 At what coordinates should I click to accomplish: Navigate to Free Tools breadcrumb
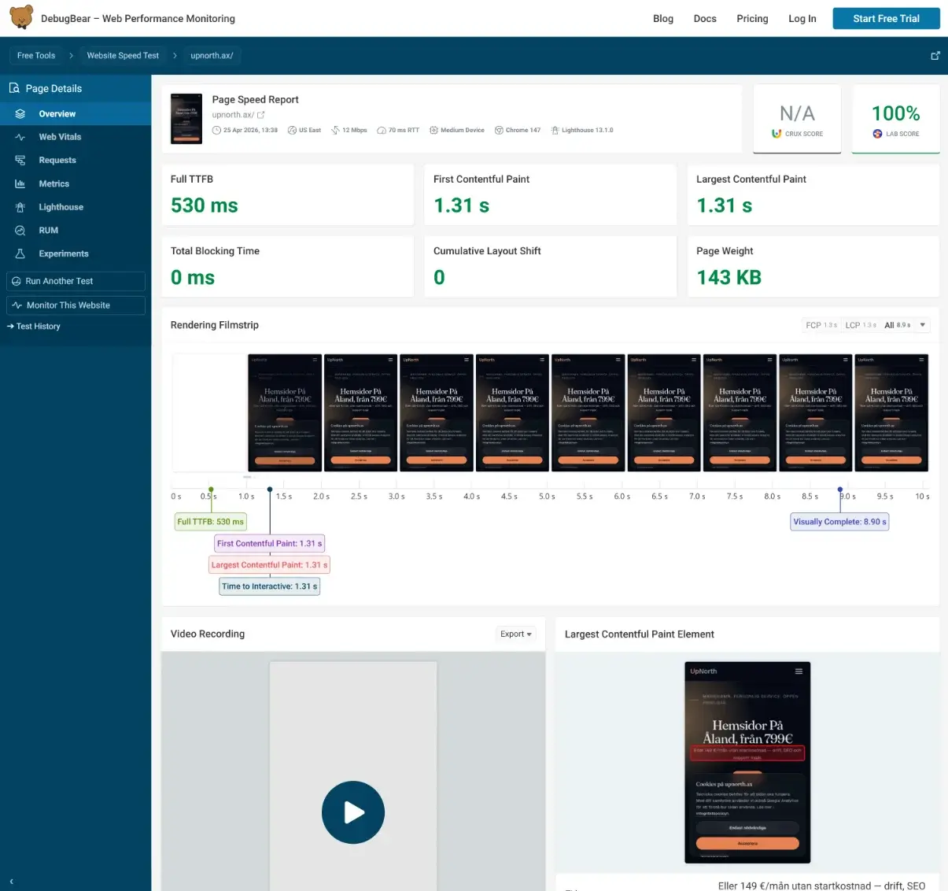pyautogui.click(x=36, y=55)
